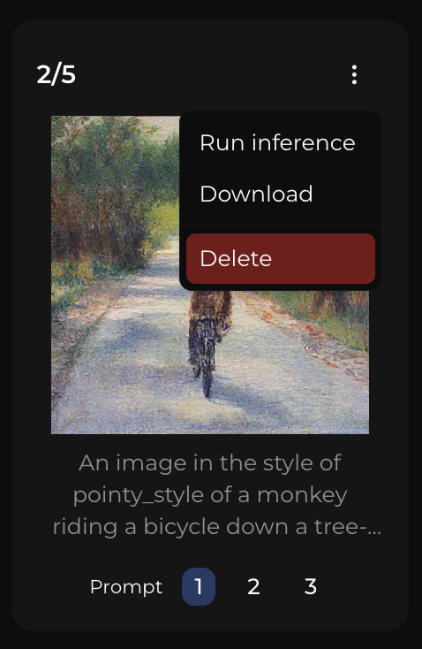The height and width of the screenshot is (649, 422).
Task: Click the bushes on the painting's left side
Action: click(103, 195)
